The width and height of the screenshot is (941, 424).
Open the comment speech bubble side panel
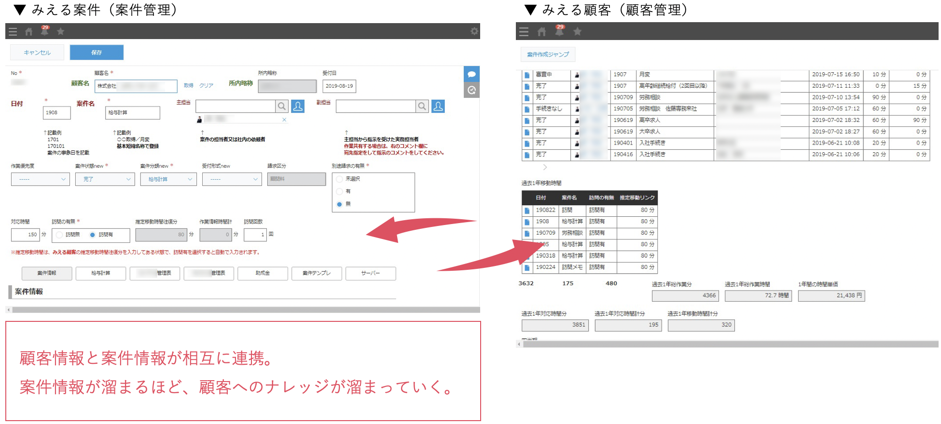(x=471, y=74)
